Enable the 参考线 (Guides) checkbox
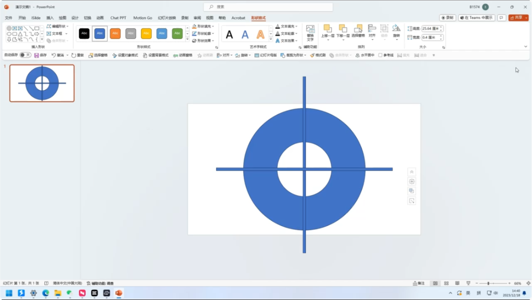The width and height of the screenshot is (532, 300). click(x=380, y=55)
